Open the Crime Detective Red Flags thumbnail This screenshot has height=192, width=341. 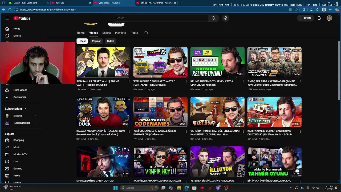click(x=103, y=162)
